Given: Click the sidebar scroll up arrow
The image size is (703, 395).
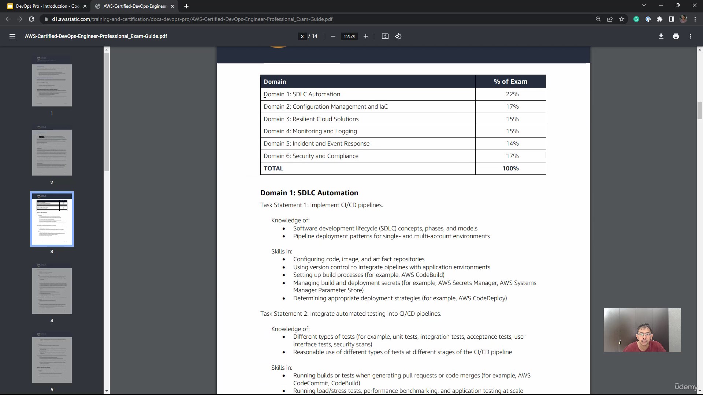Looking at the screenshot, I should 107,50.
